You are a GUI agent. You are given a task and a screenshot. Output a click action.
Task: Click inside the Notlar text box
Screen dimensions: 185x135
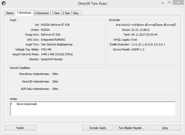(93, 109)
